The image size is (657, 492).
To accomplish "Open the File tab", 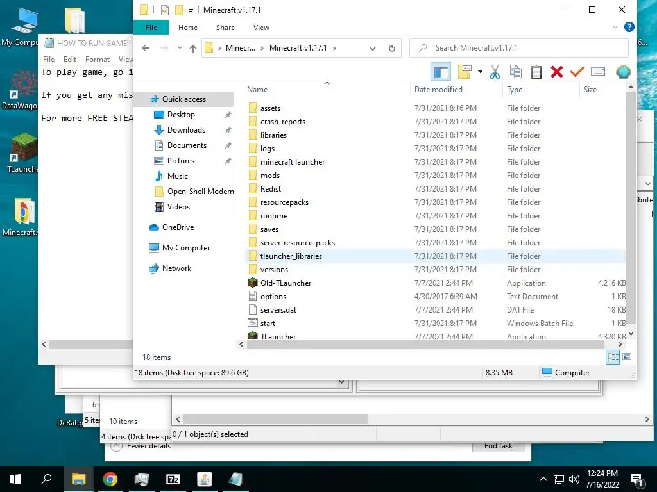I will 151,28.
